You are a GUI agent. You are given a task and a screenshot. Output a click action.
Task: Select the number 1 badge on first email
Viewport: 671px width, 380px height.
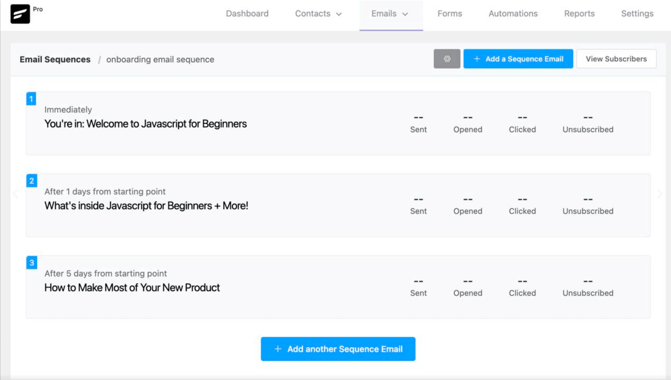31,99
